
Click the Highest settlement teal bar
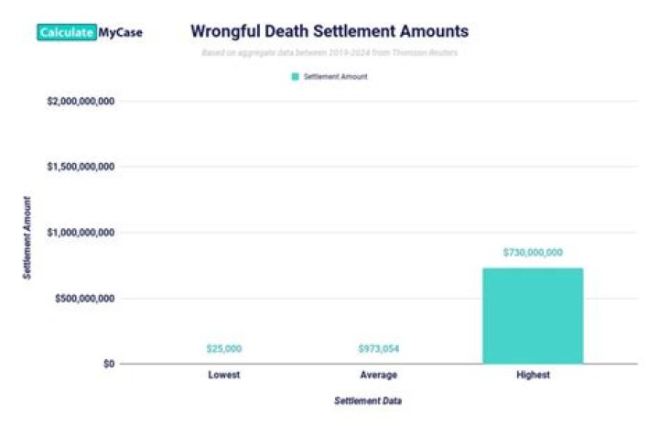tap(533, 315)
